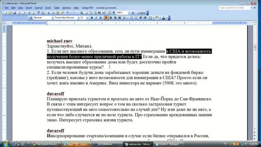Screen dimensions: 261x147
Task: Toggle Underline formatting
Action: [101, 18]
